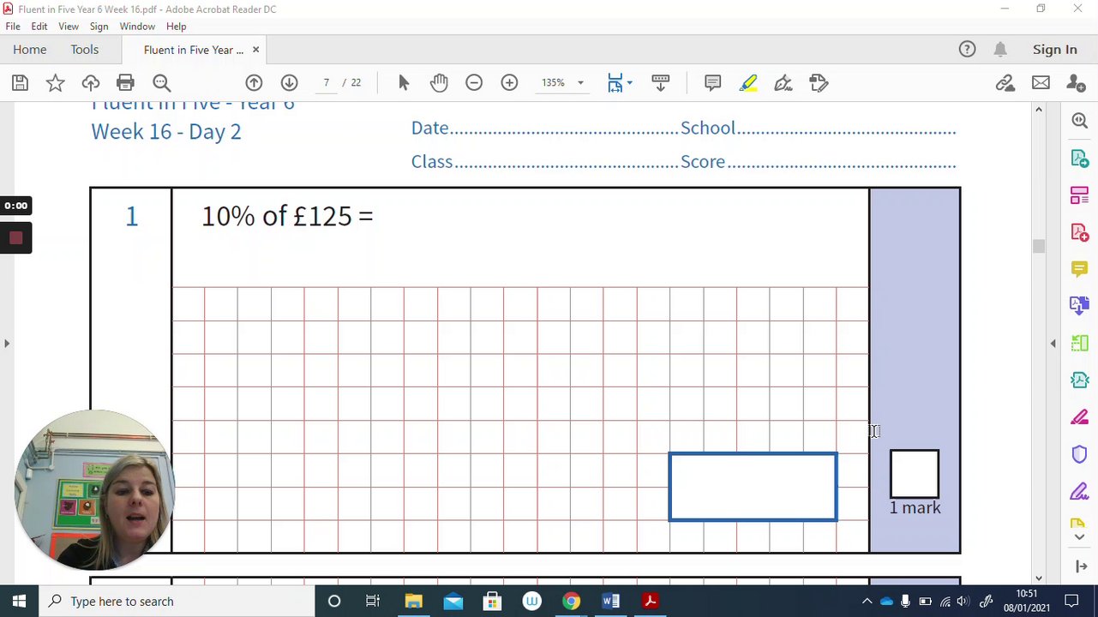
Task: Send file by email envelope icon
Action: (x=1041, y=83)
